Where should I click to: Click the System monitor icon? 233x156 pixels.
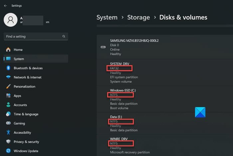pos(8,59)
